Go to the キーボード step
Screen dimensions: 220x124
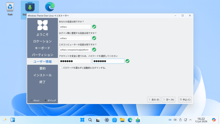(42, 48)
